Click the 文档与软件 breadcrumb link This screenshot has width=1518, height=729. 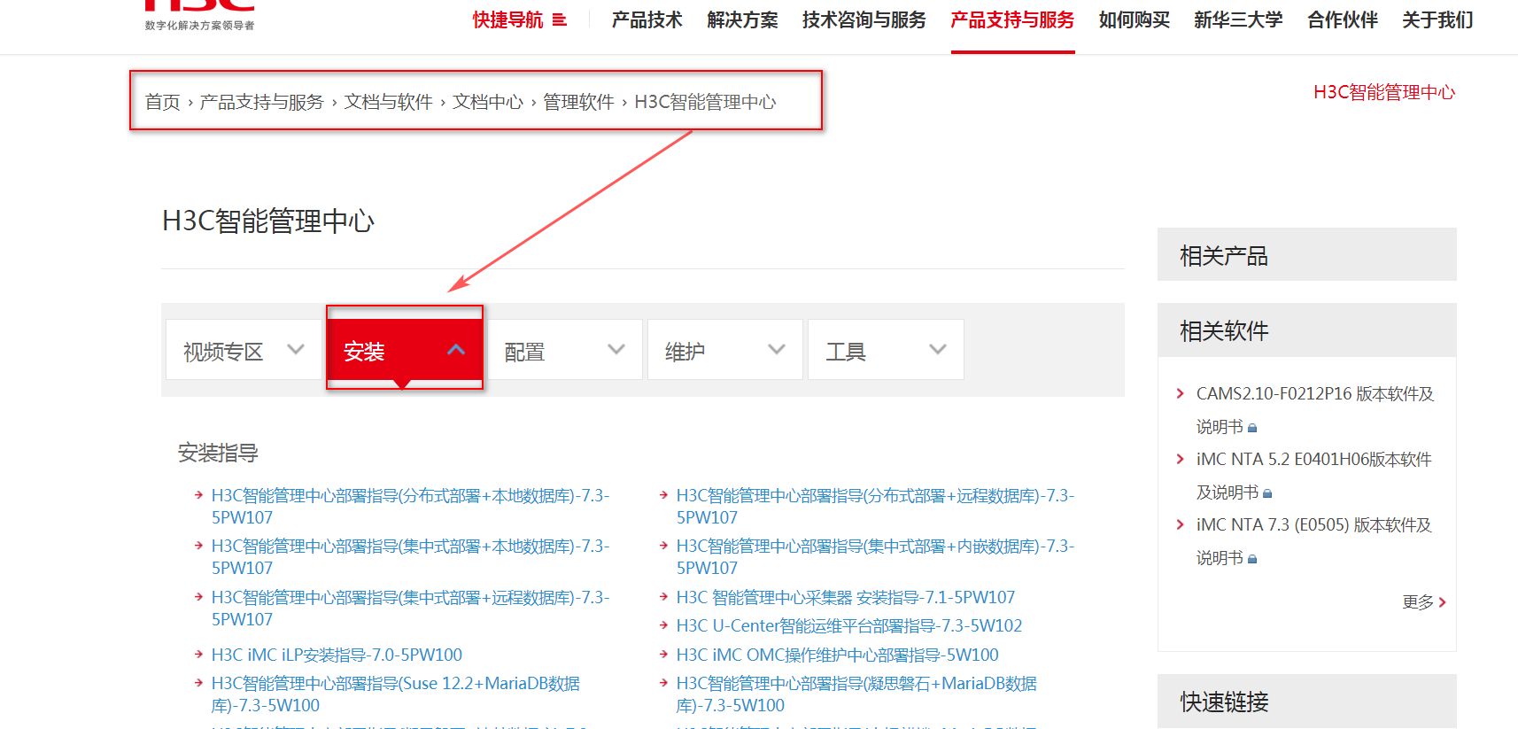[x=389, y=102]
